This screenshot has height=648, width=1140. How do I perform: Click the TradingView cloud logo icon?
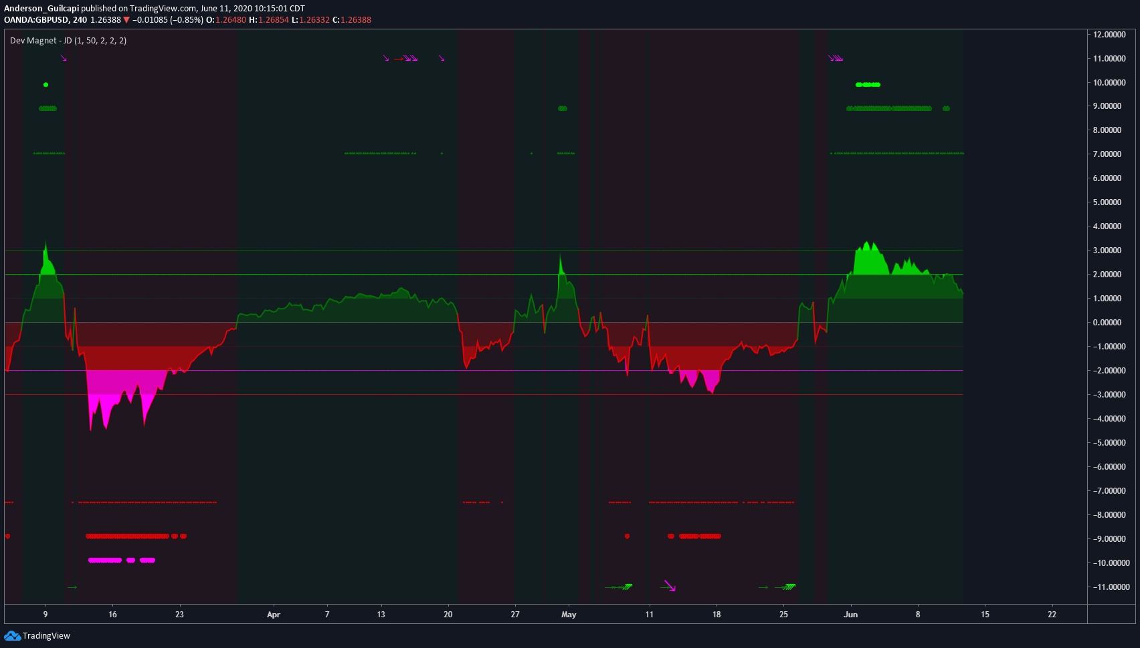coord(12,636)
